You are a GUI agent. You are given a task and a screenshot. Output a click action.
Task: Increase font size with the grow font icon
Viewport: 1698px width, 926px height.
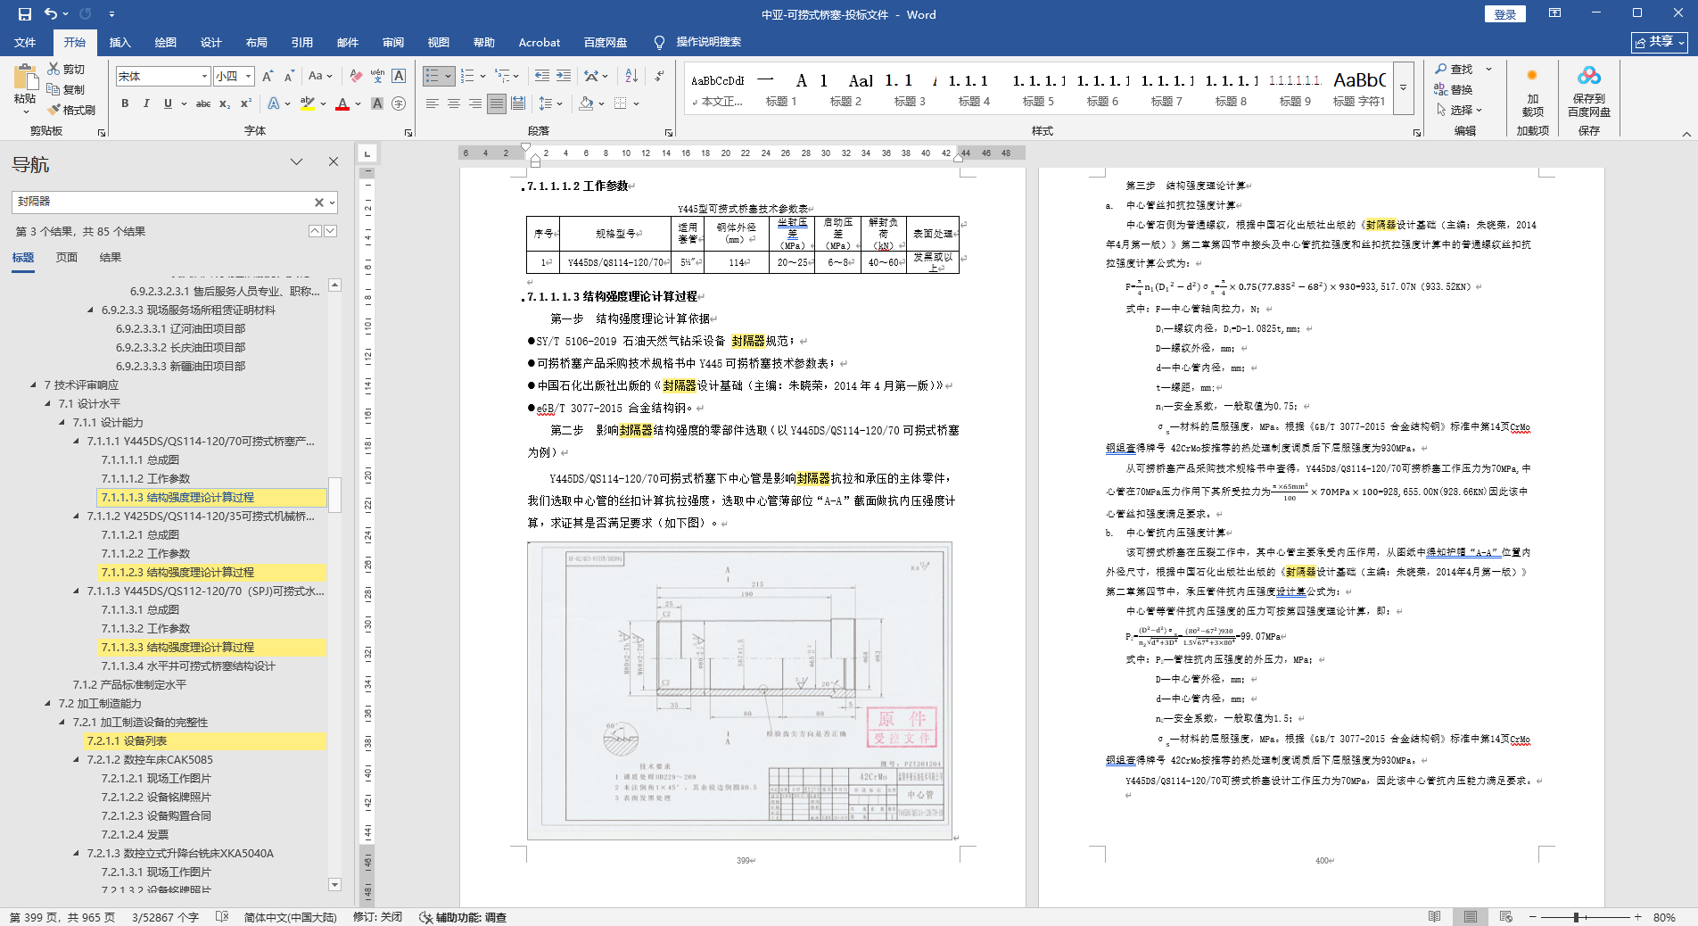click(268, 77)
